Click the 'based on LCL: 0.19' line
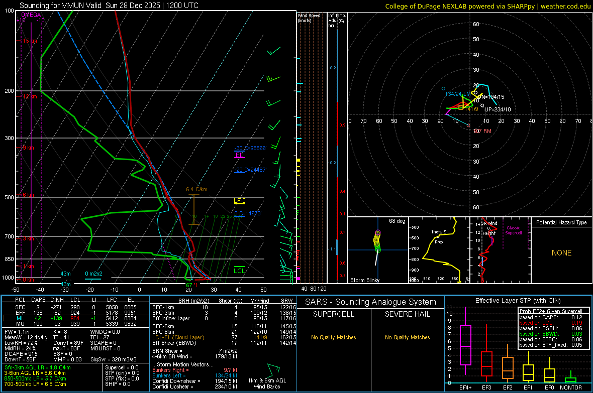 coord(551,323)
